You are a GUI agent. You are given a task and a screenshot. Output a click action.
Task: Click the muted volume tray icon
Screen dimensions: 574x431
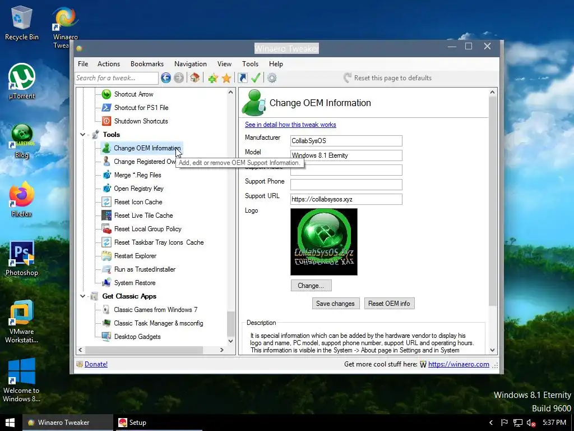pos(531,423)
